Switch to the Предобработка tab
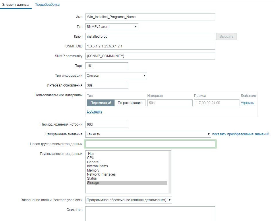This screenshot has width=275, height=221. tap(47, 5)
